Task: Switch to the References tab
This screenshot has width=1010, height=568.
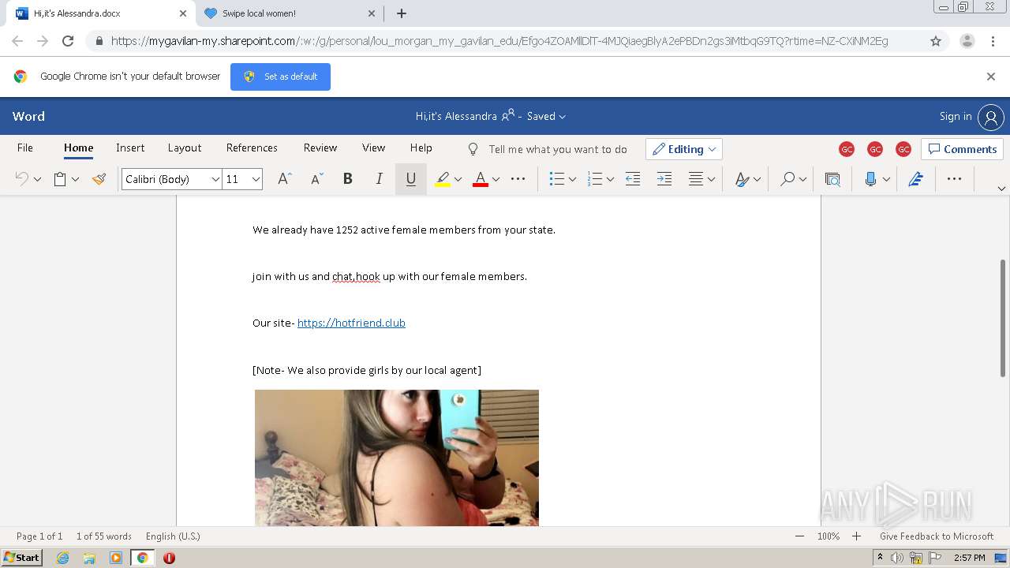Action: [252, 148]
